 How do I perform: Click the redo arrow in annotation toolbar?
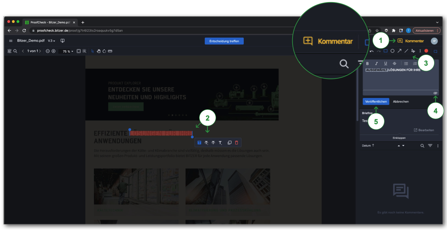(x=379, y=51)
